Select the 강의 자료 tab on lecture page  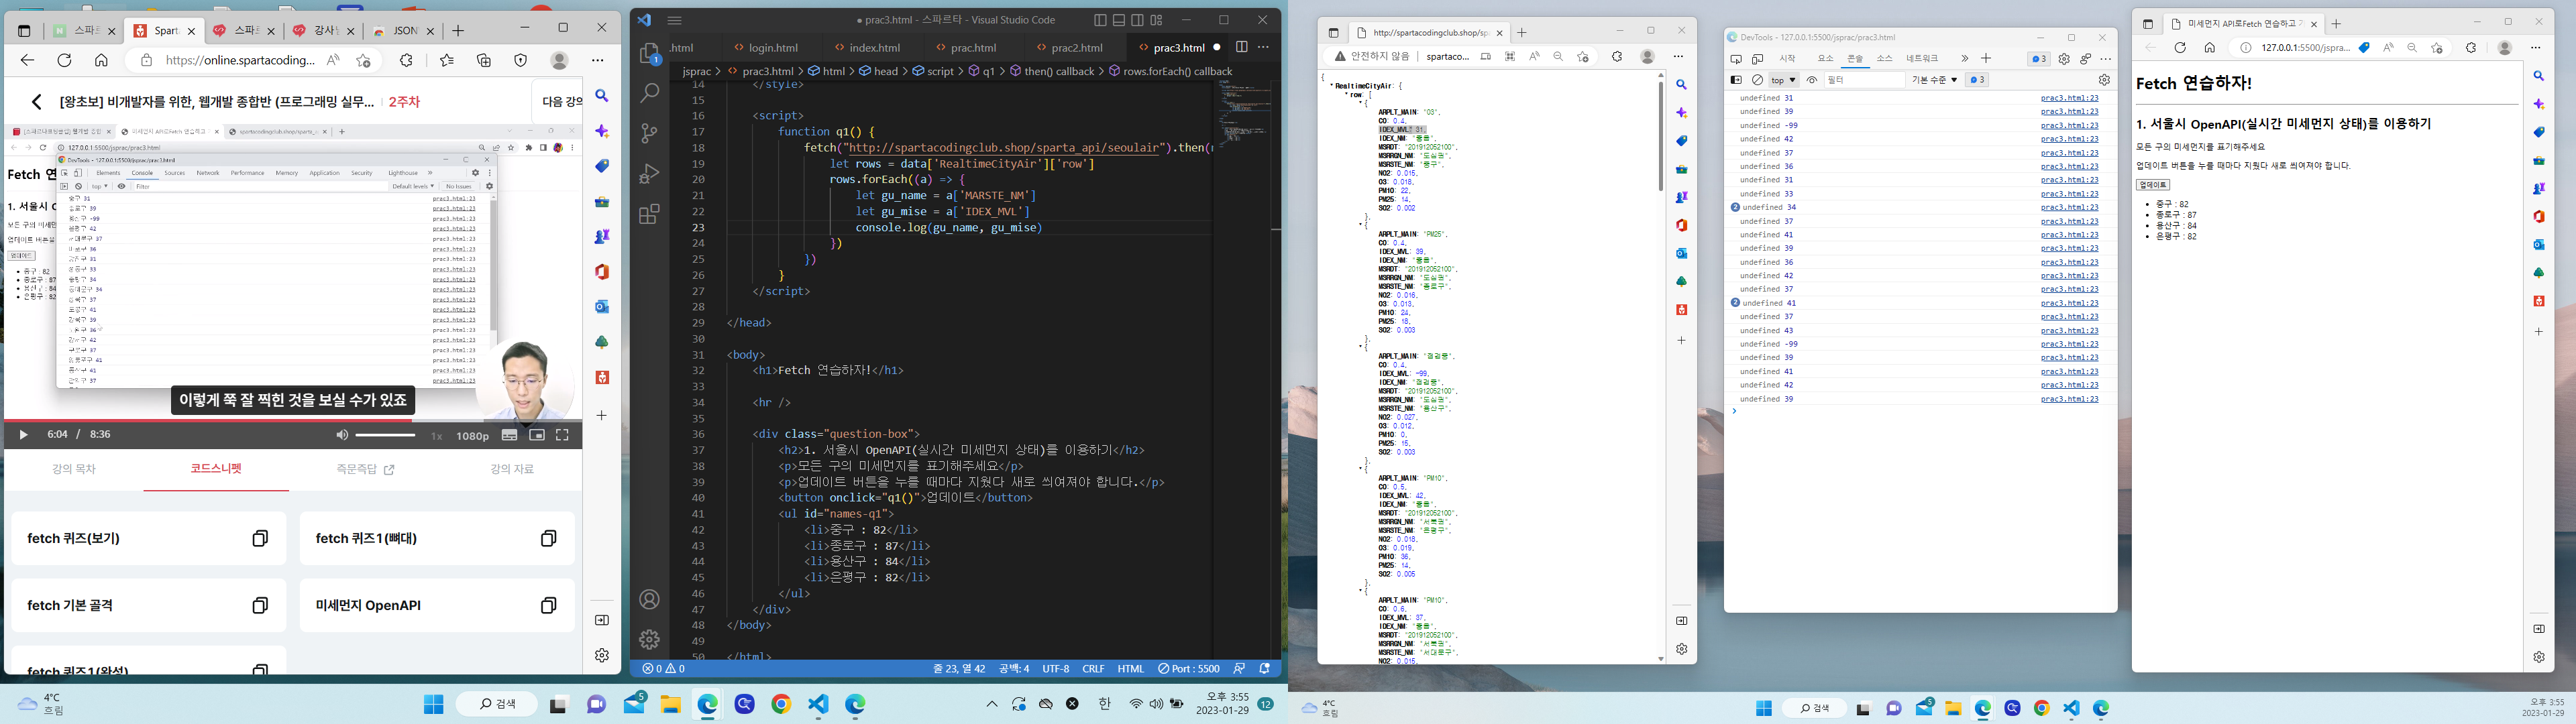pyautogui.click(x=512, y=469)
